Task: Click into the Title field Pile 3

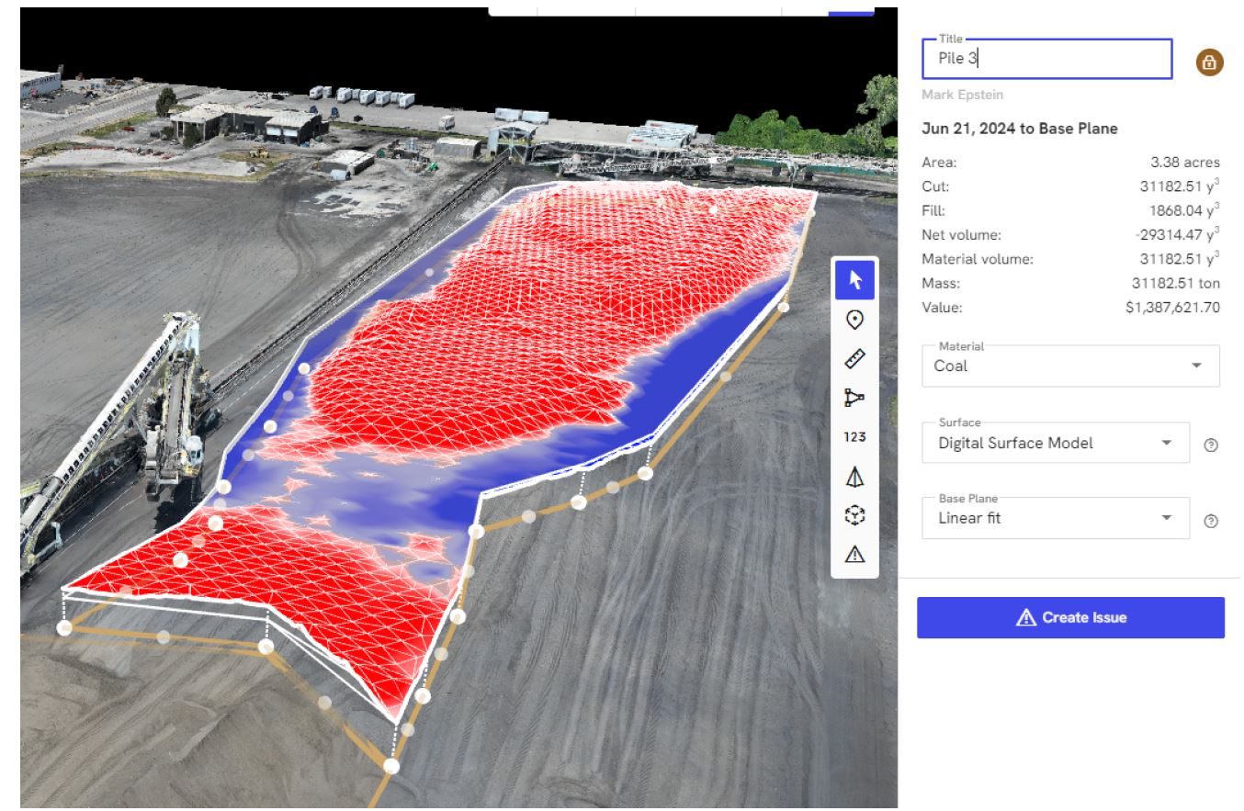Action: pos(1046,60)
